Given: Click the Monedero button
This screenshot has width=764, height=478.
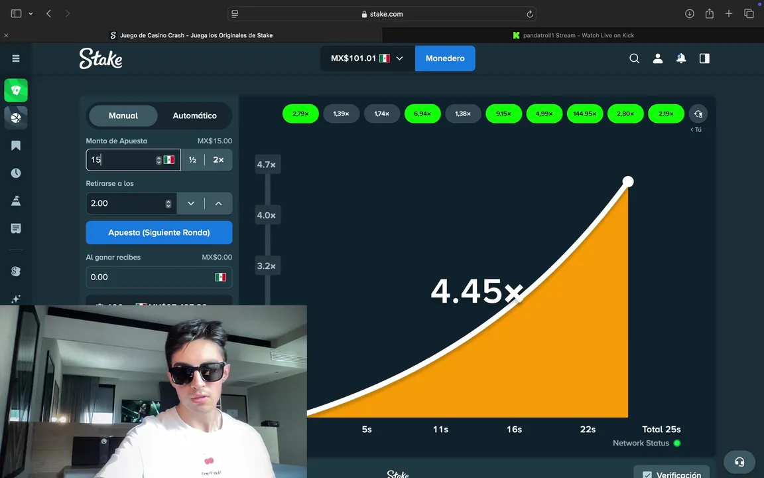Looking at the screenshot, I should pyautogui.click(x=445, y=58).
